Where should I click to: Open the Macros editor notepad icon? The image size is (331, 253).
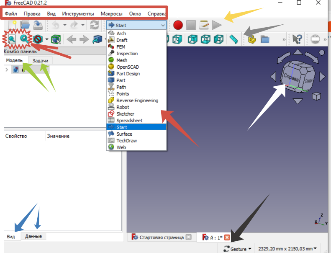(204, 25)
